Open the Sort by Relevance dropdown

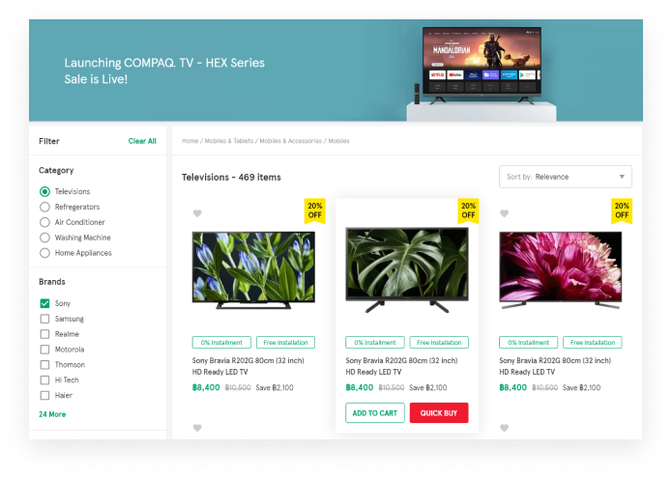[x=566, y=177]
